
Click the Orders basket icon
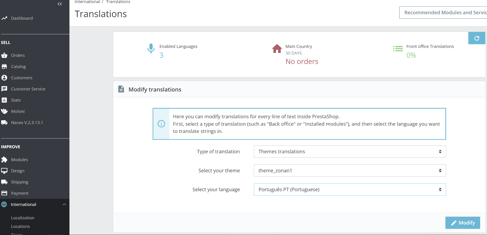click(4, 55)
